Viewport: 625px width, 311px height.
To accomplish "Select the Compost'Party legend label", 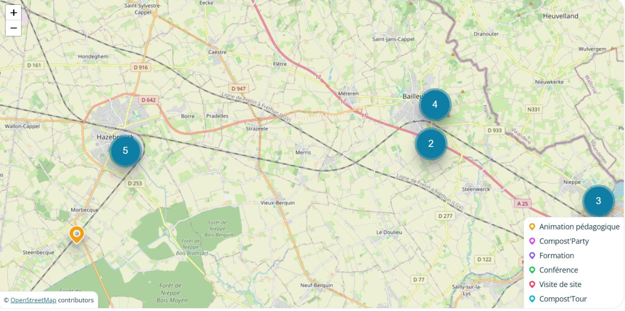I will tap(564, 241).
